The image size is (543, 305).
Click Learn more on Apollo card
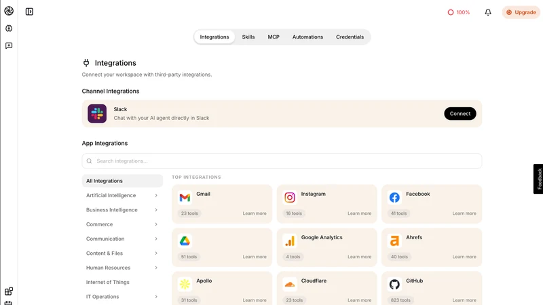click(255, 300)
